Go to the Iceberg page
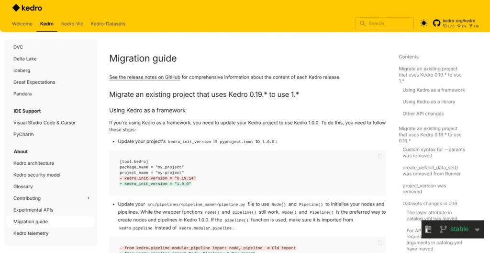 (x=22, y=70)
